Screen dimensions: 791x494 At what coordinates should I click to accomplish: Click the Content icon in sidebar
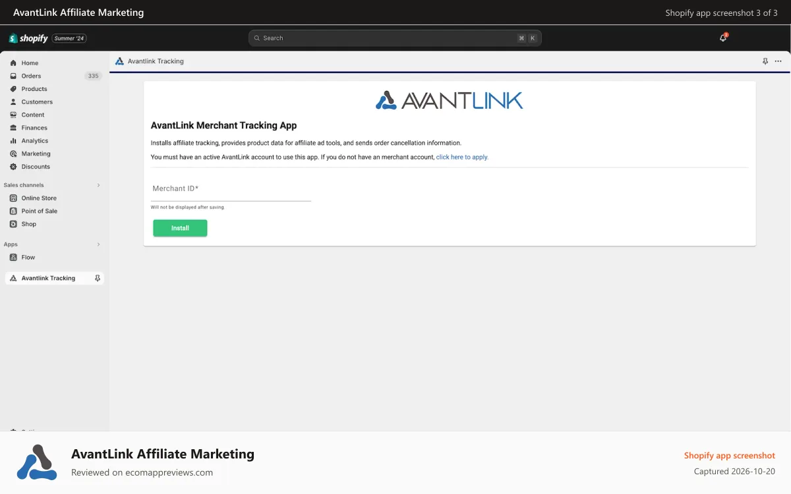13,115
